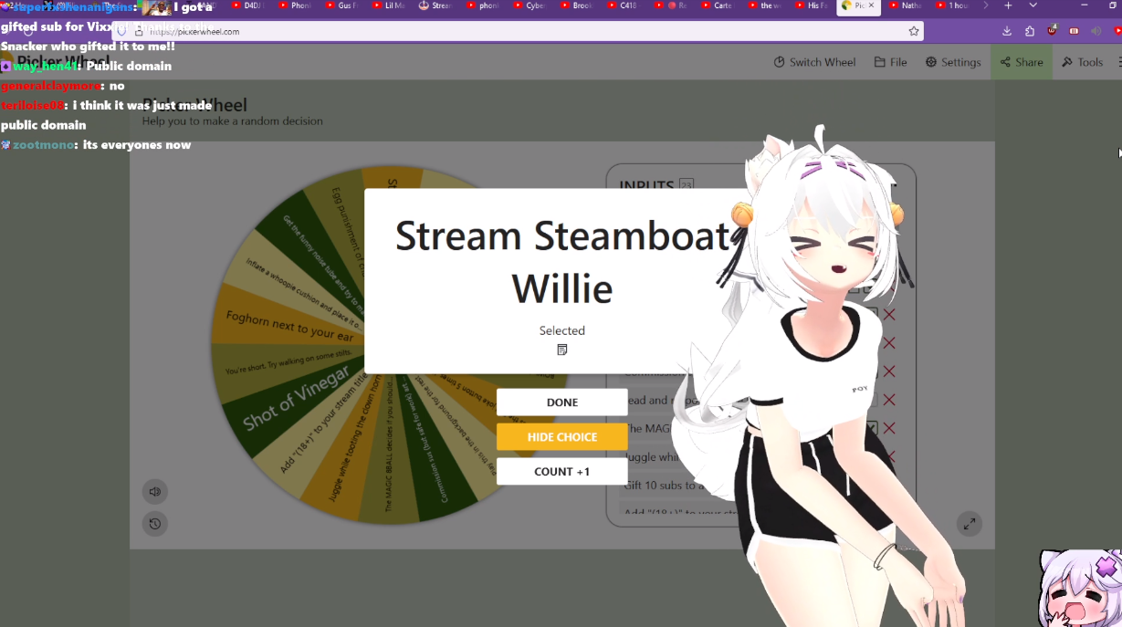Open a new browser tab with plus
This screenshot has height=627, width=1122.
tap(1008, 5)
